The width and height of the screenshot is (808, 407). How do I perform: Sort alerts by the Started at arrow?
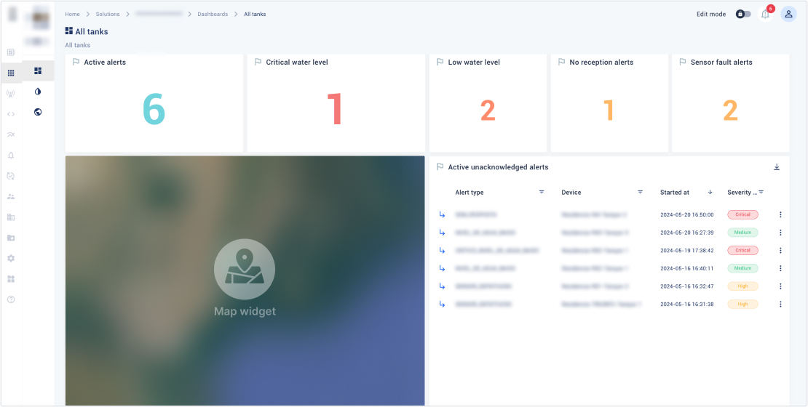pyautogui.click(x=710, y=193)
